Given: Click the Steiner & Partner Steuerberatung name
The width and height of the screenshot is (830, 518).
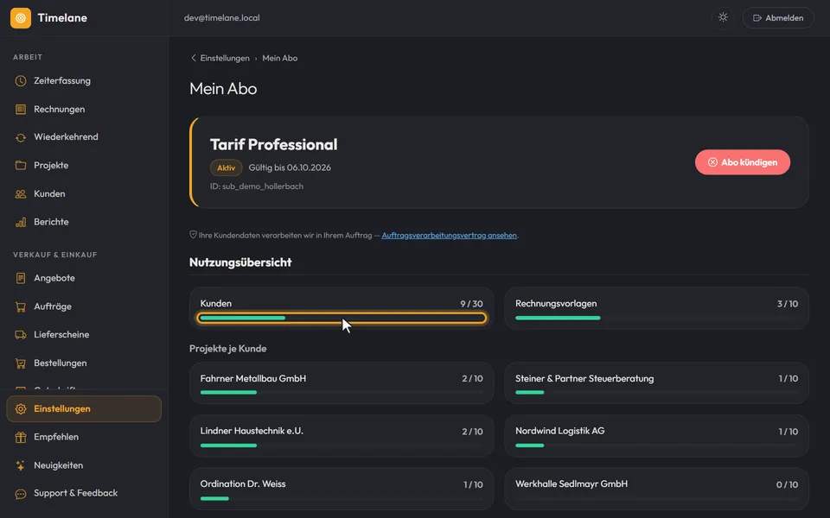Looking at the screenshot, I should tap(584, 378).
